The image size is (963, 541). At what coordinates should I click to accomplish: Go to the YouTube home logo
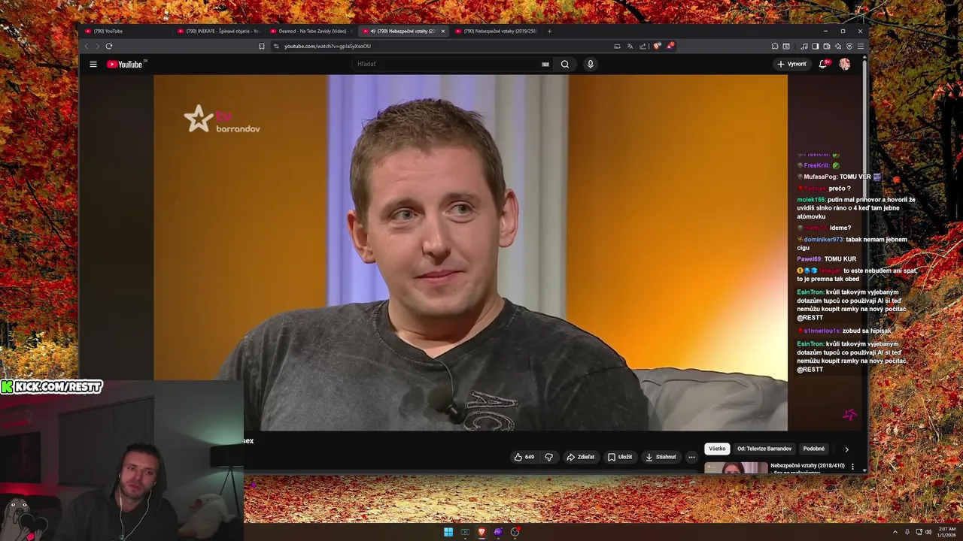tap(125, 64)
